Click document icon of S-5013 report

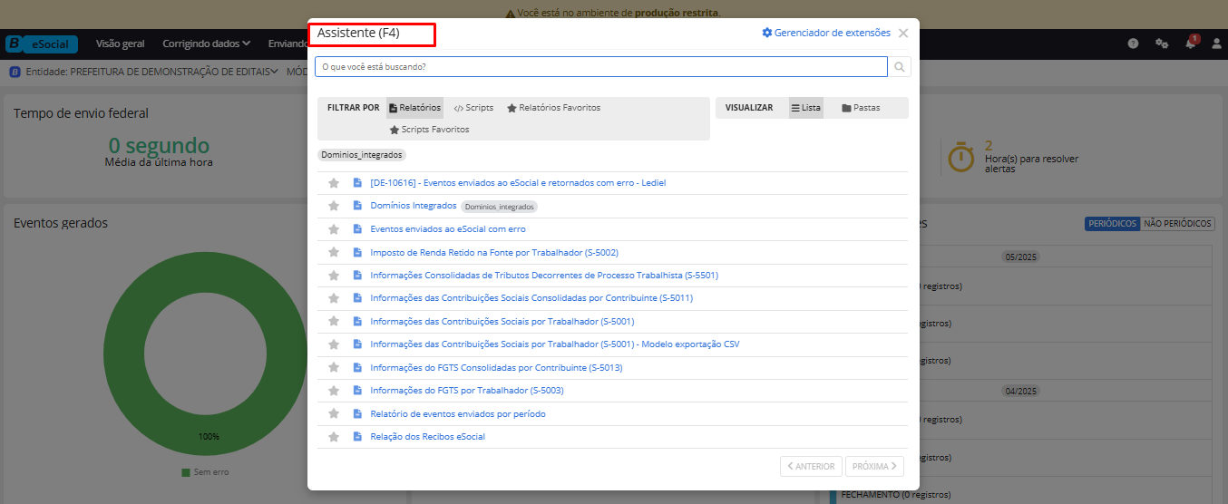coord(357,367)
